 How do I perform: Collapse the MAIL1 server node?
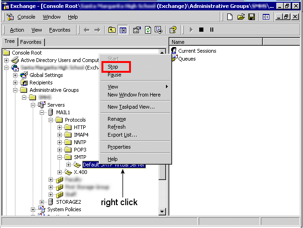click(42, 113)
